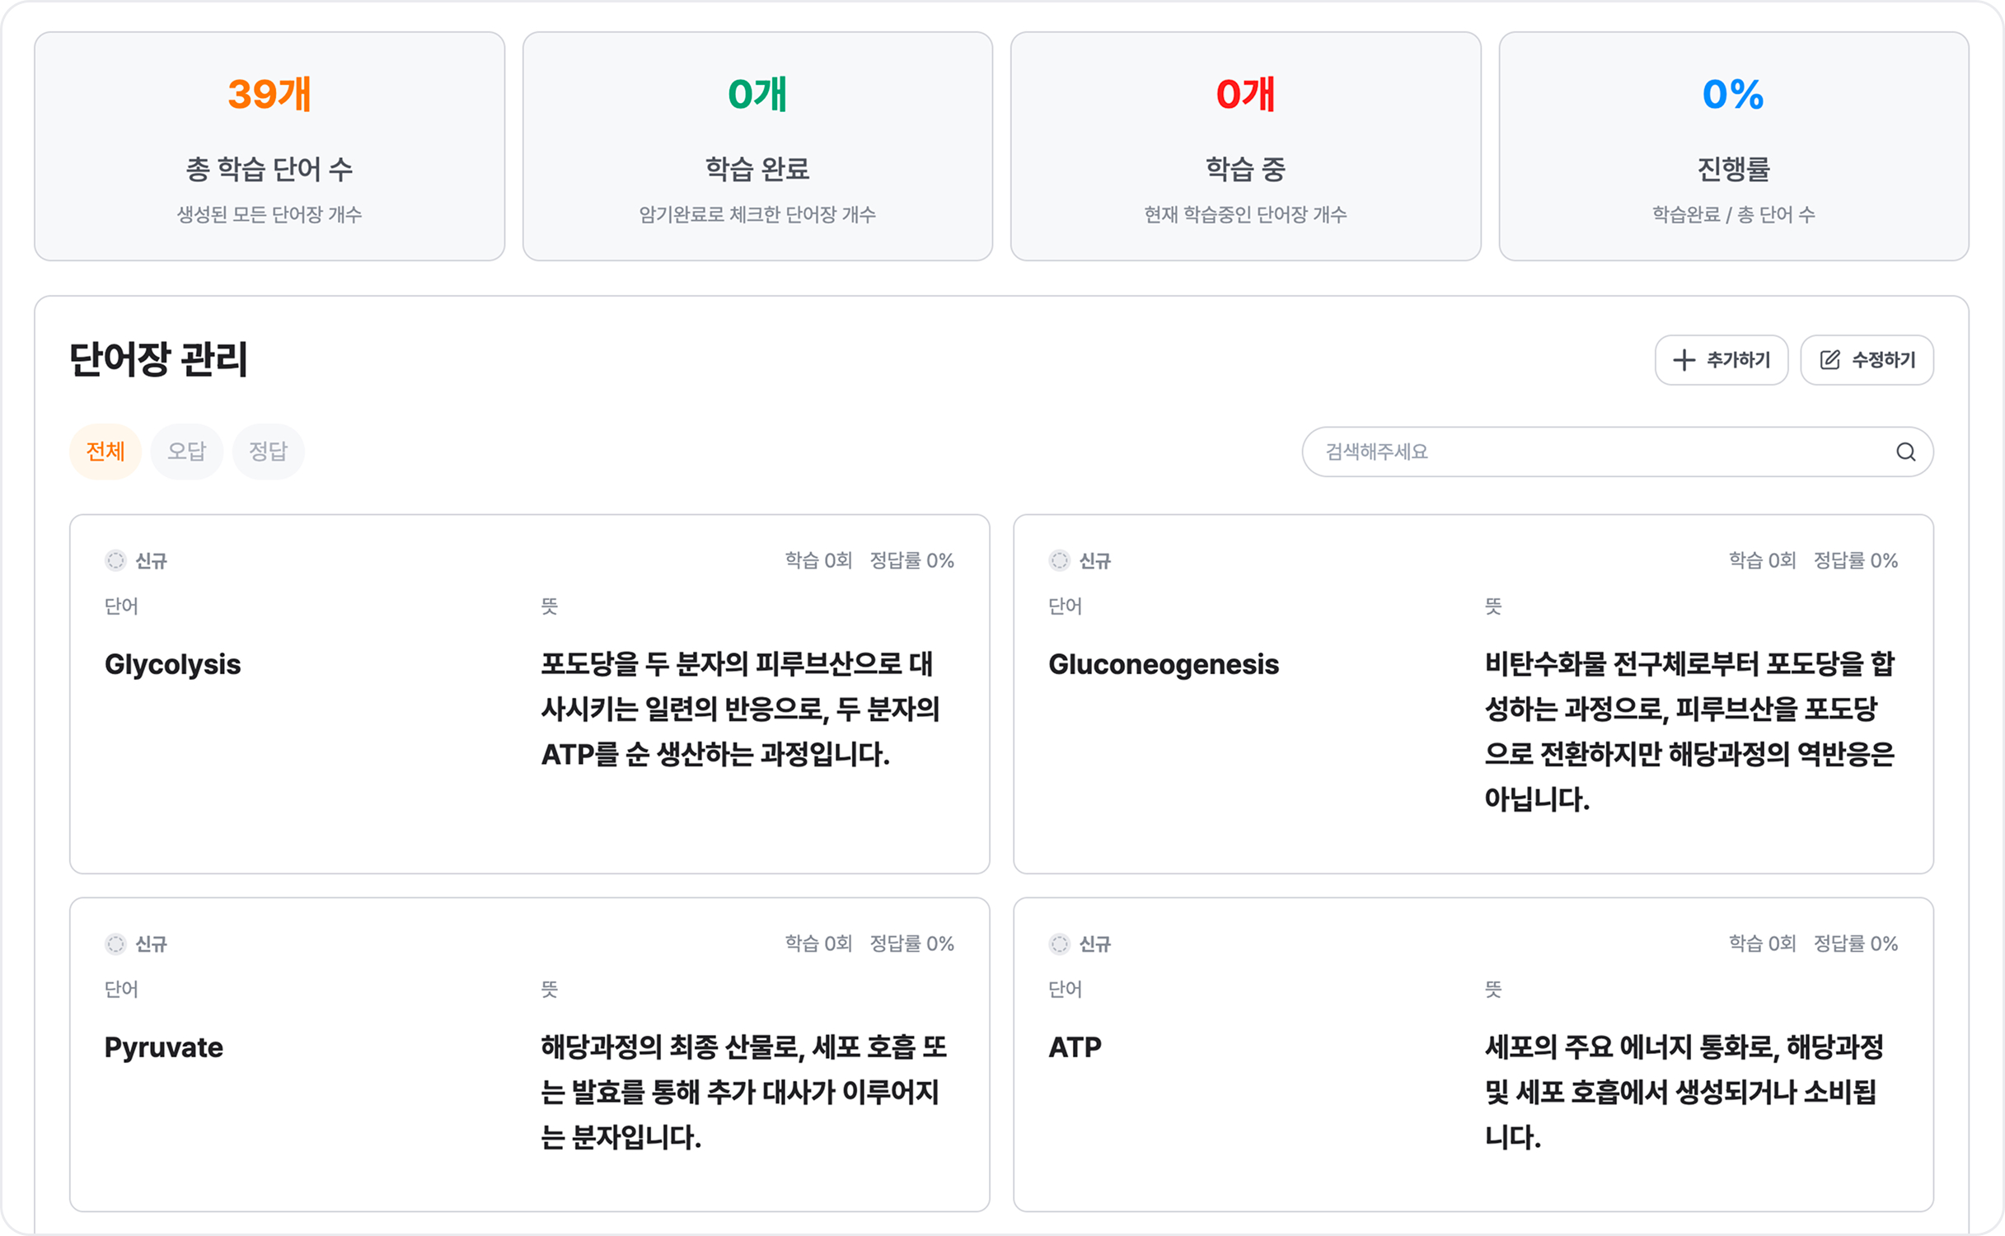Enable the 정답 filter

tap(268, 451)
